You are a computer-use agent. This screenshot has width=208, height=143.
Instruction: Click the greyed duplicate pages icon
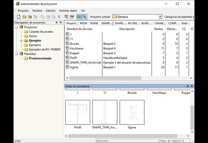click(x=53, y=17)
